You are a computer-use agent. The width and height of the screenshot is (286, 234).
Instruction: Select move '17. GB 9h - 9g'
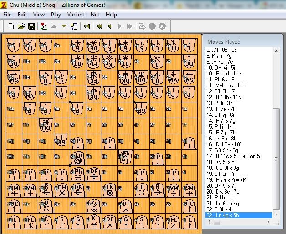[x=222, y=150]
